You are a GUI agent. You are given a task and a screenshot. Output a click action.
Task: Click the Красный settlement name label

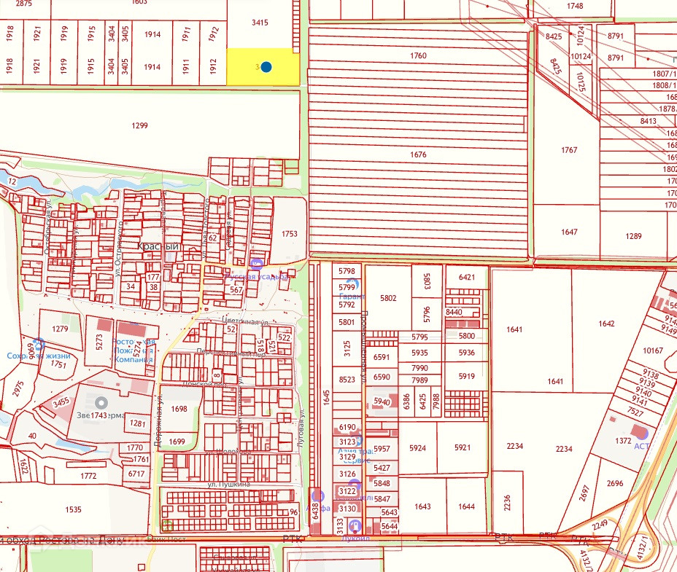pyautogui.click(x=158, y=246)
